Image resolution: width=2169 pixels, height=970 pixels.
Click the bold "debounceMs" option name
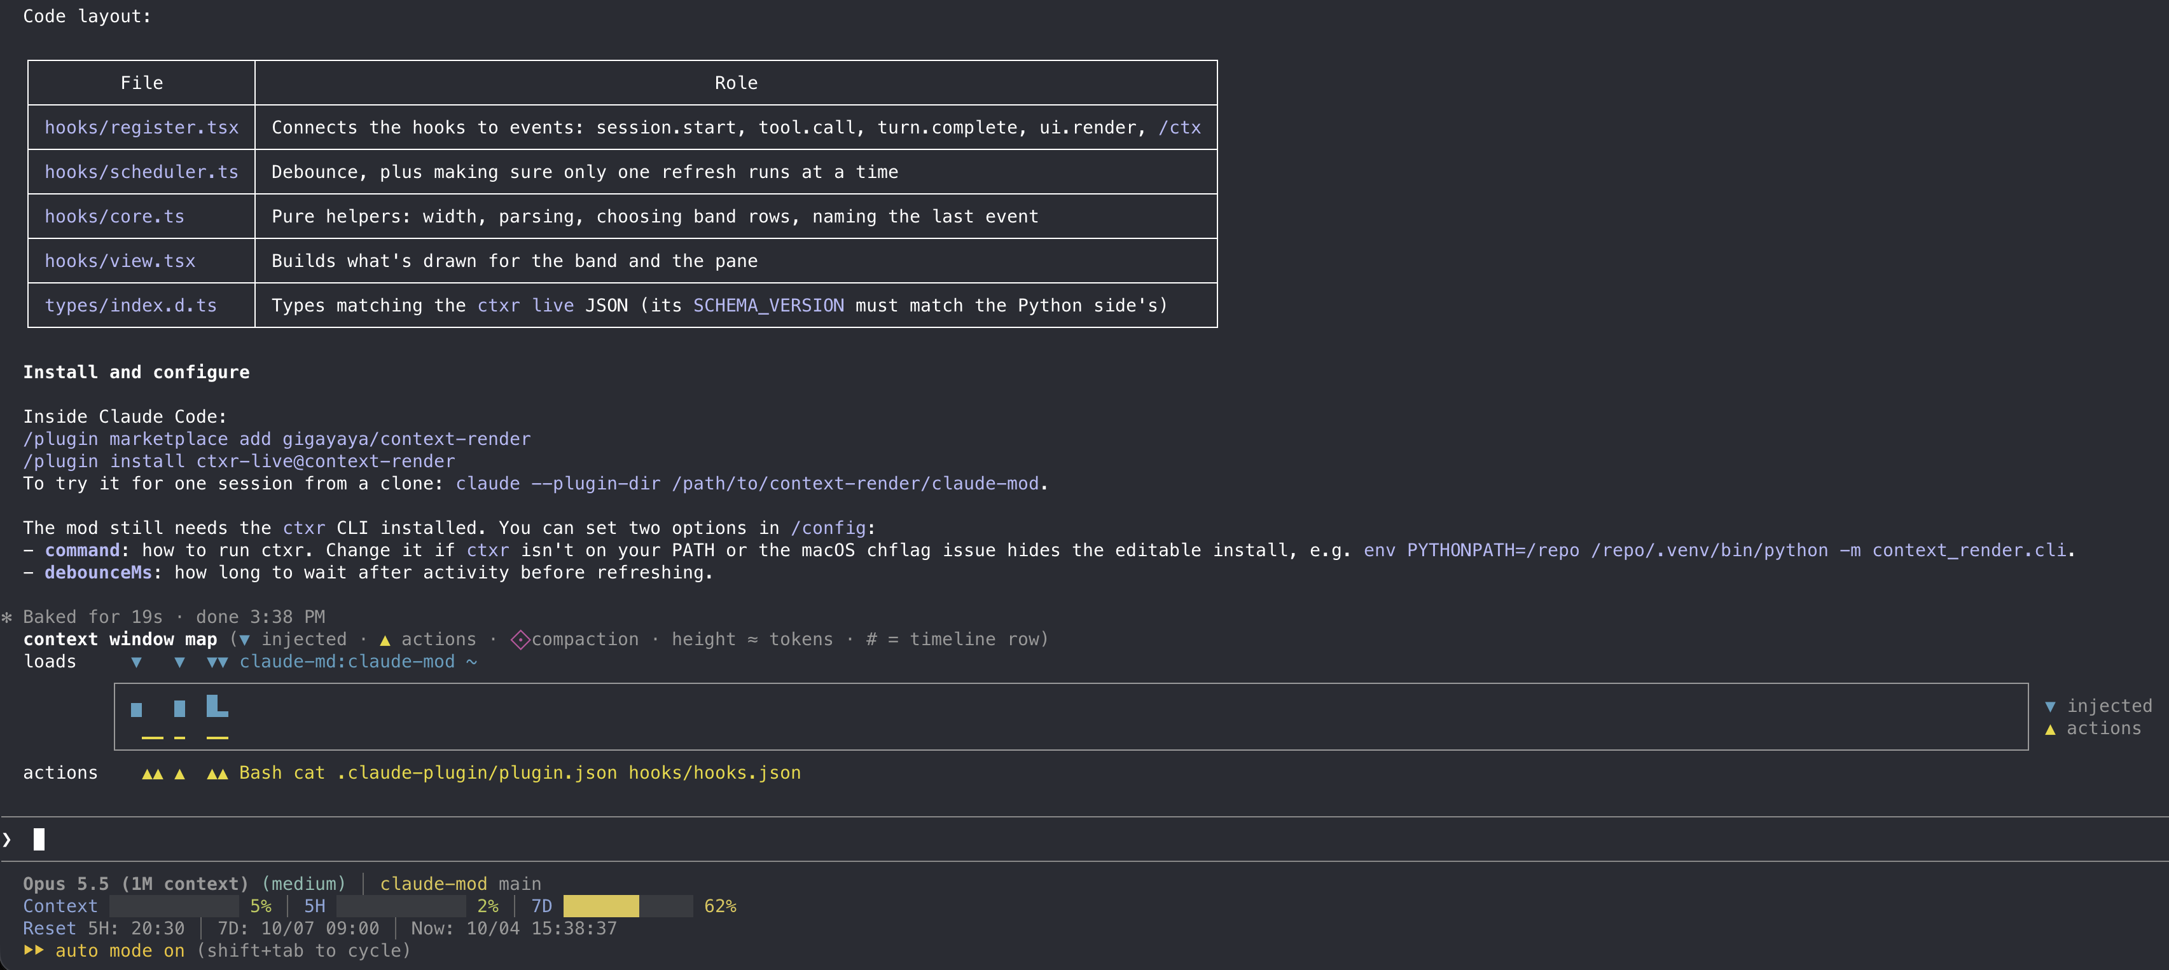coord(99,573)
